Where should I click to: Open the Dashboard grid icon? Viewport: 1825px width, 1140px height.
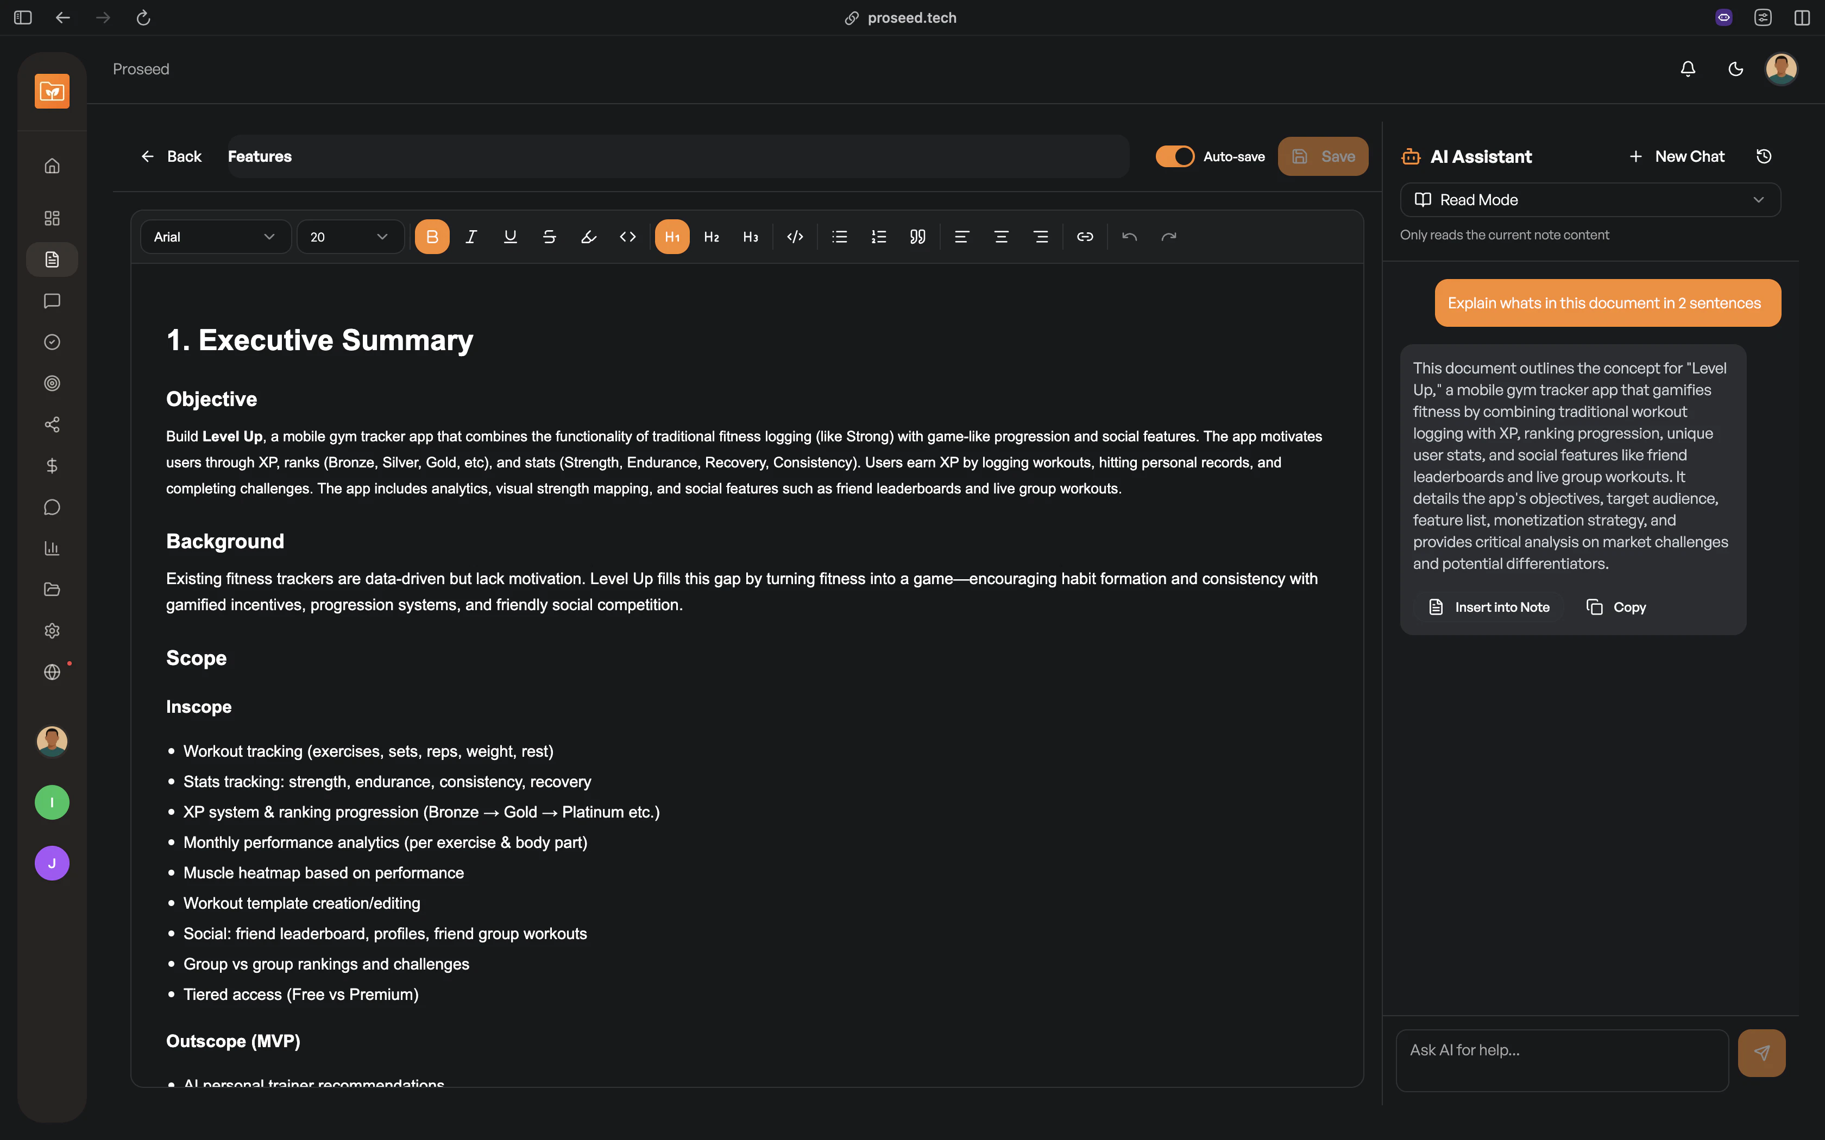pos(51,218)
